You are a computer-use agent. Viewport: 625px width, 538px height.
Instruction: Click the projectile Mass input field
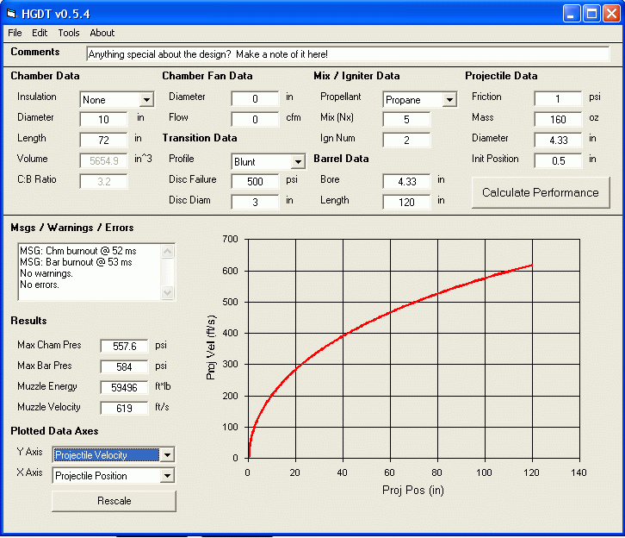(558, 119)
